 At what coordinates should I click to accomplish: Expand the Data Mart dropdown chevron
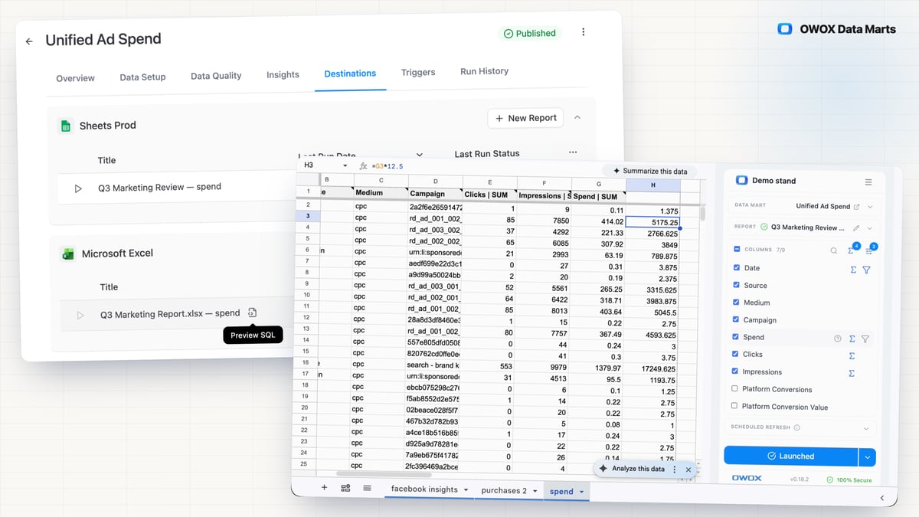coord(870,207)
